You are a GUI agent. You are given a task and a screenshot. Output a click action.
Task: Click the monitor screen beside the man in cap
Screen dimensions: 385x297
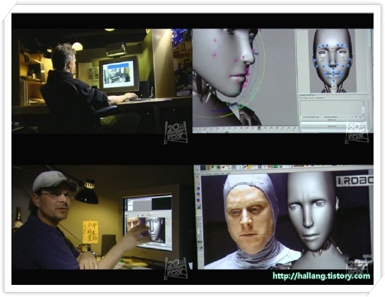pyautogui.click(x=148, y=223)
